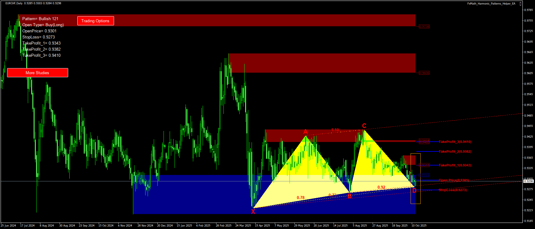This screenshot has width=535, height=229.
Task: Select the red D pattern point marker
Action: point(414,191)
